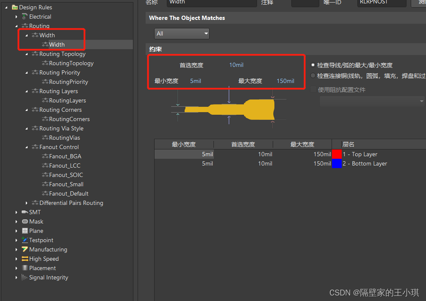This screenshot has height=301, width=426.
Task: Toggle the use impedance profile checkbox
Action: point(313,89)
